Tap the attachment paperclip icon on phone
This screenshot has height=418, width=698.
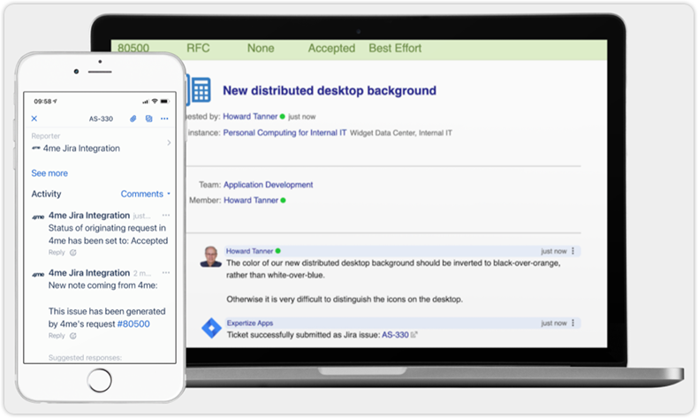click(x=133, y=118)
